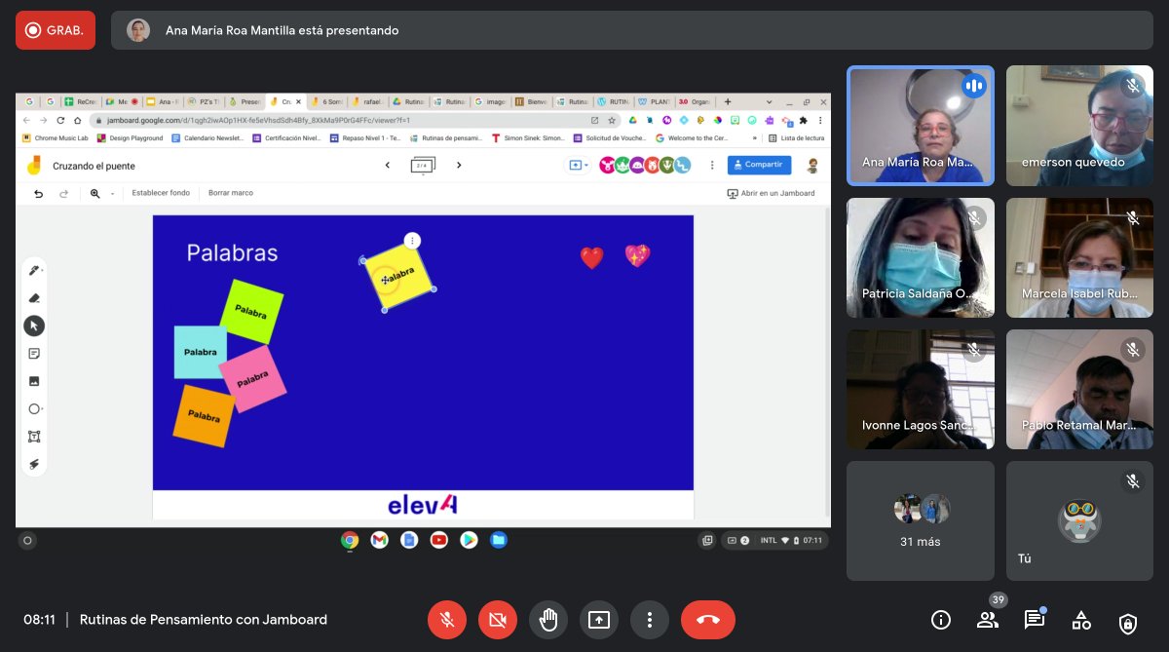Choose the arrow select tool in Jamboard
Viewport: 1169px width, 652px height.
(x=34, y=326)
